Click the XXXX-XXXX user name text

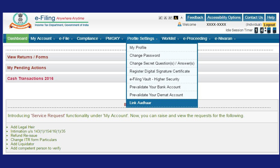(x=216, y=24)
